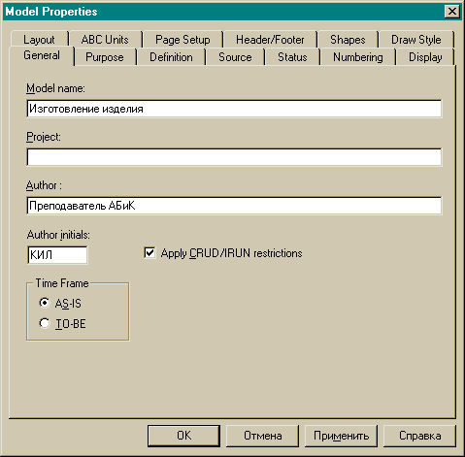Open the Purpose tab
The height and width of the screenshot is (457, 465).
click(x=105, y=57)
